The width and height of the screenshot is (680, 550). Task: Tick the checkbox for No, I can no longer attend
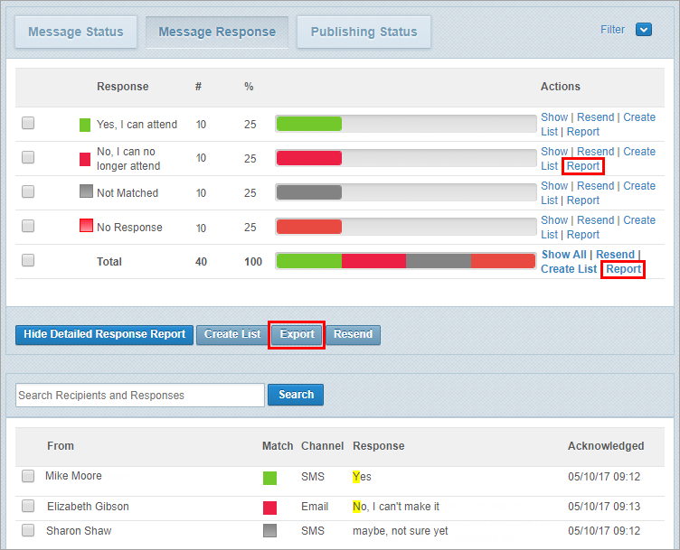pyautogui.click(x=28, y=157)
